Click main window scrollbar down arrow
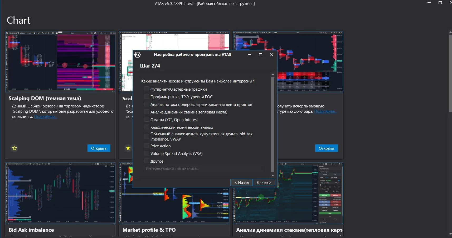 tap(450, 234)
